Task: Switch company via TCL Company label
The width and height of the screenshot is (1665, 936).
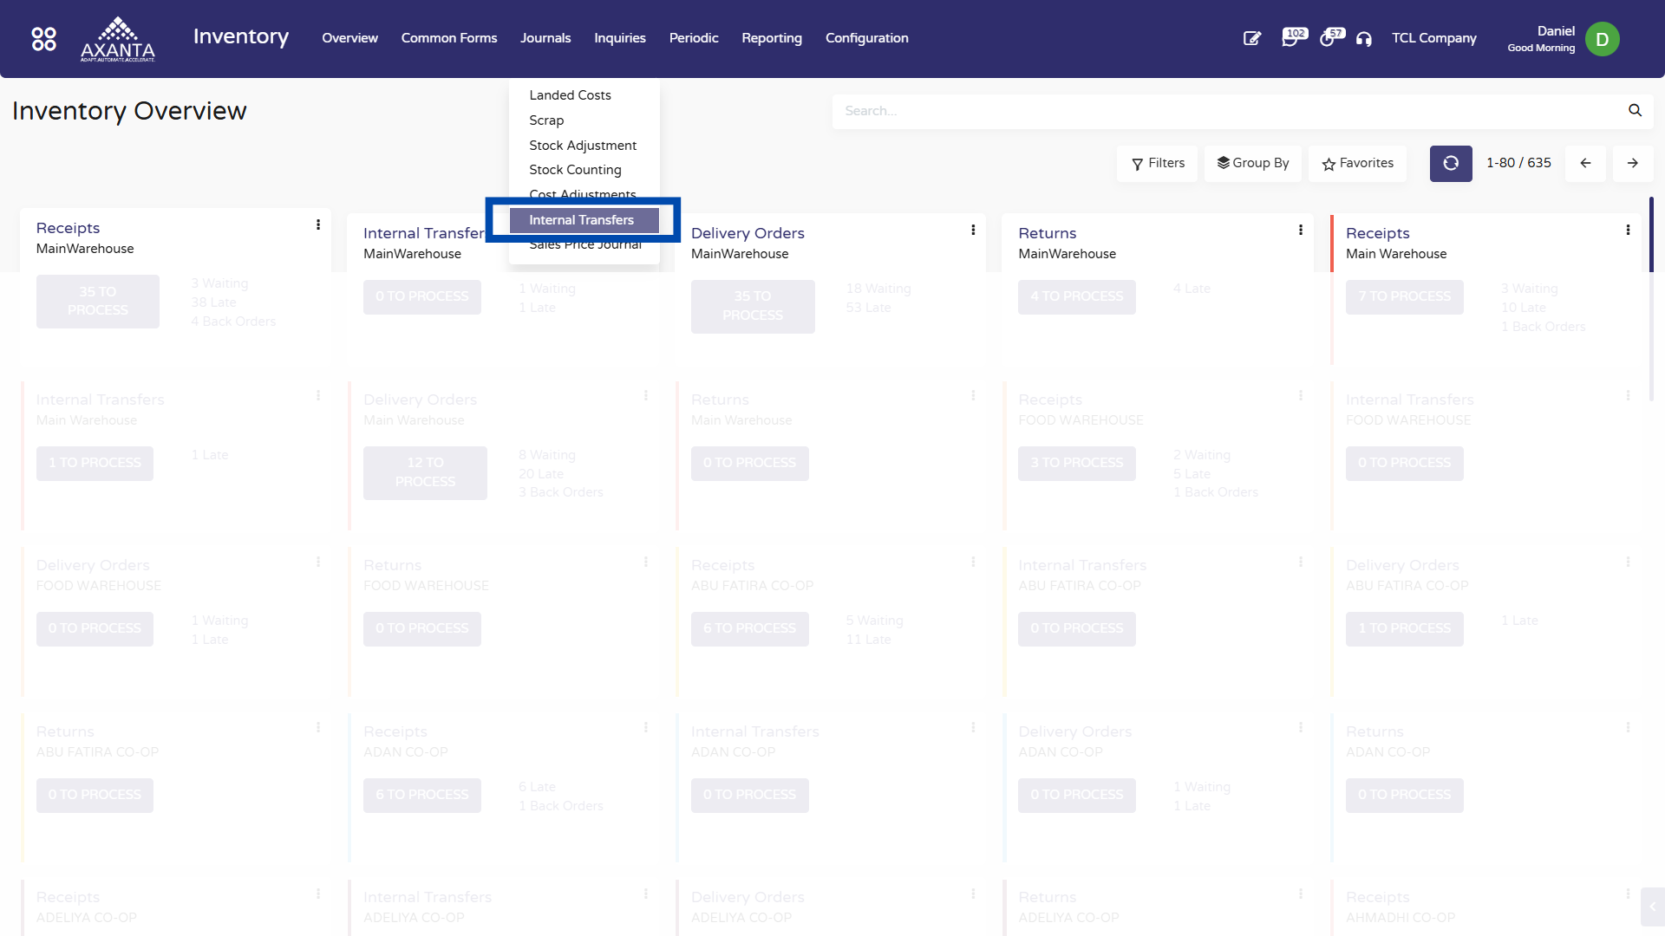Action: (x=1433, y=38)
